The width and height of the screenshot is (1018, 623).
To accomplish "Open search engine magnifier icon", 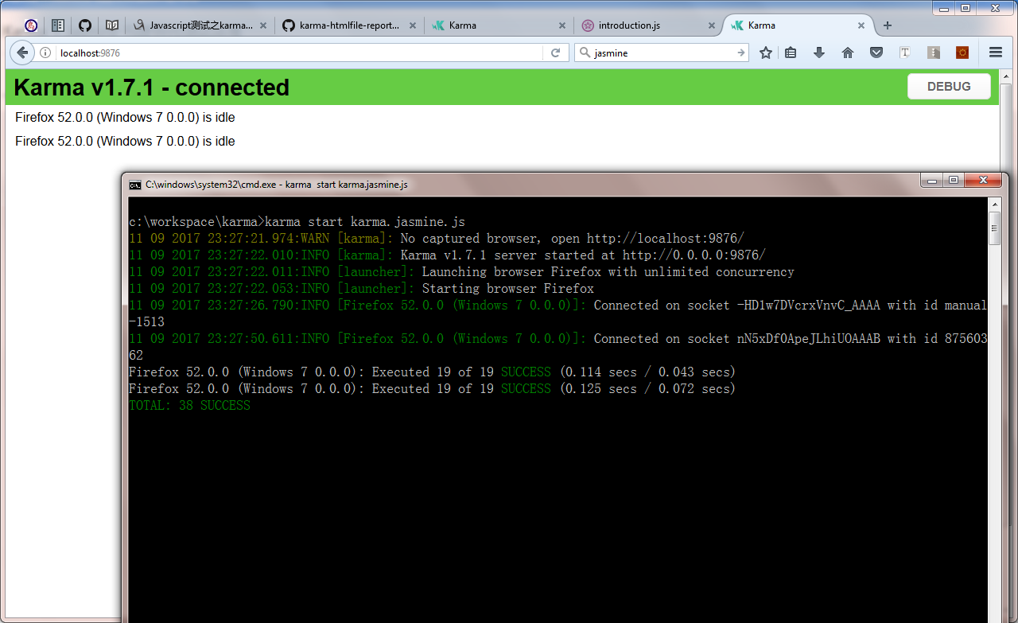I will coord(585,53).
